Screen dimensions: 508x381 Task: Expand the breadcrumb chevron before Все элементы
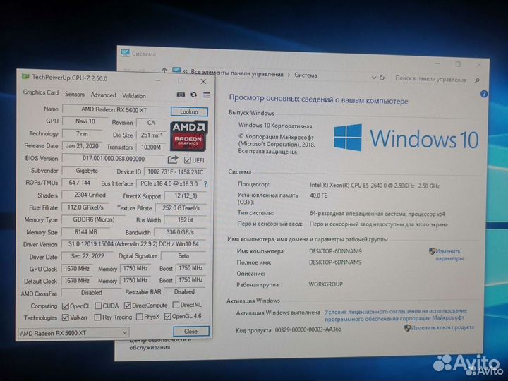point(186,72)
